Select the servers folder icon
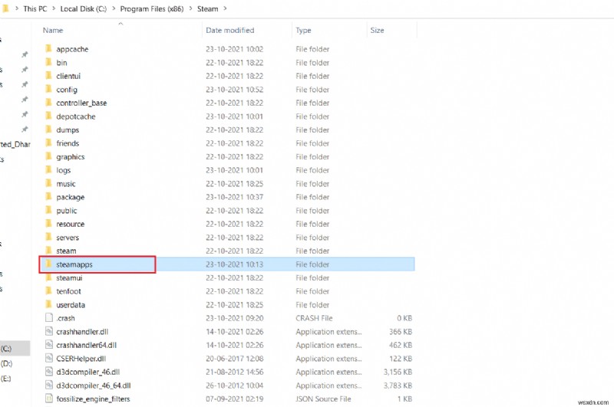Viewport: 614px width, 407px height. 48,237
